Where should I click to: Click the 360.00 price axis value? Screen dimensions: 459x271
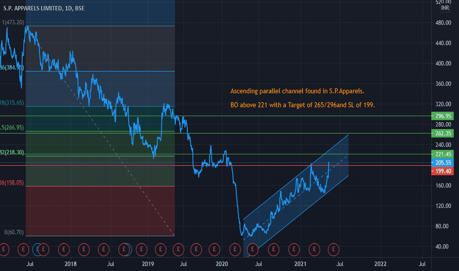(443, 84)
